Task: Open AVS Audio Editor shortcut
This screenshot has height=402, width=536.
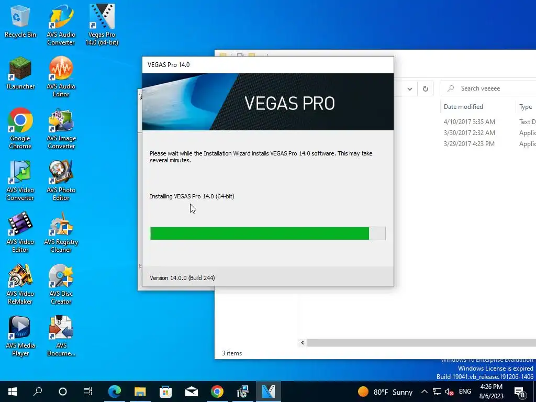Action: click(x=61, y=76)
